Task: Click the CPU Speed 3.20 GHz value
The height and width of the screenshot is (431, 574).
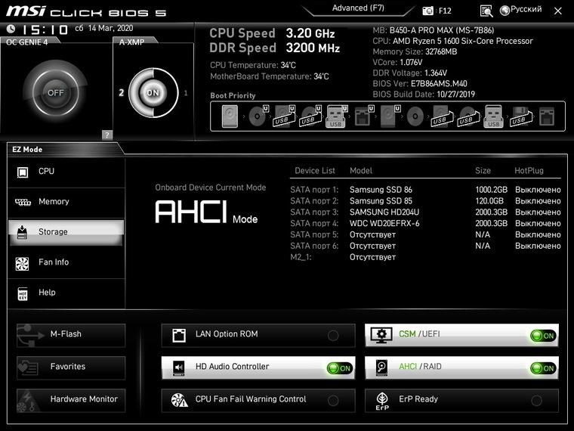Action: 310,33
